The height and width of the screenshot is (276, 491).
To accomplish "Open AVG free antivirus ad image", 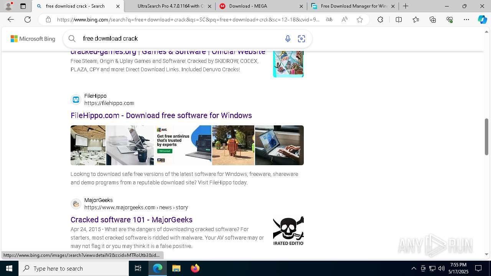I will [x=183, y=145].
